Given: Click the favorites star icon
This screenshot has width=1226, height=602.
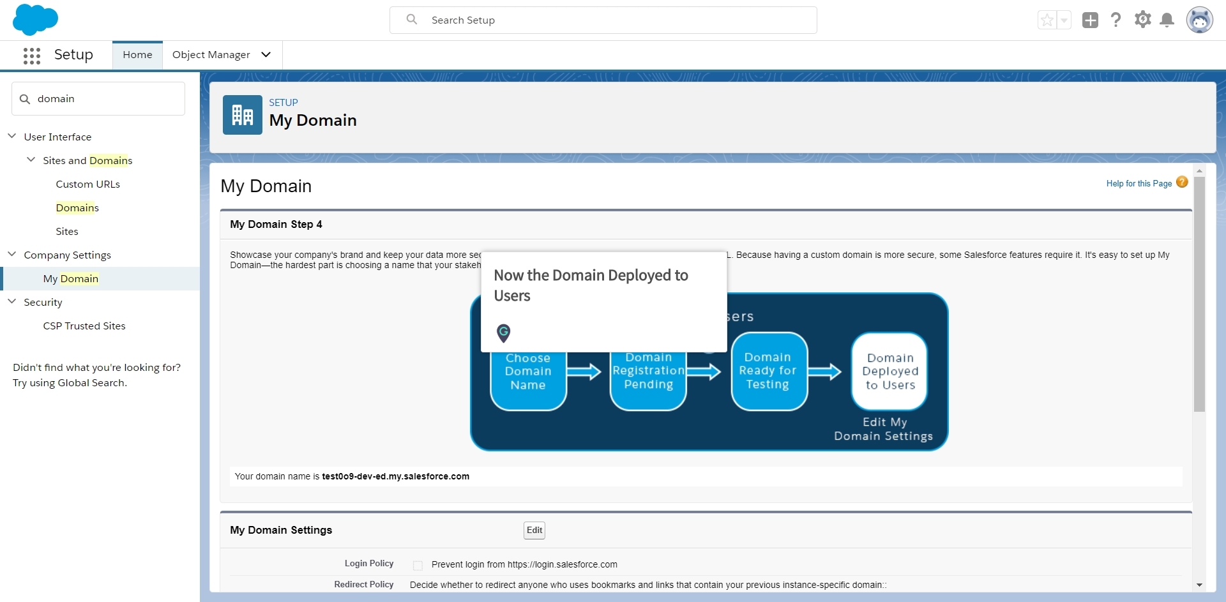Looking at the screenshot, I should point(1047,20).
